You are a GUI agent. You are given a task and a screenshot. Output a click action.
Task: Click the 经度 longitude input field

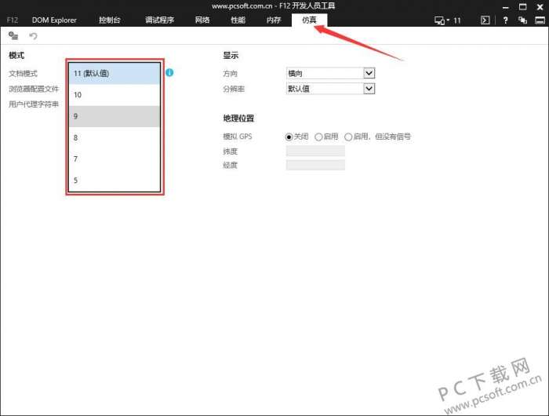click(x=315, y=165)
